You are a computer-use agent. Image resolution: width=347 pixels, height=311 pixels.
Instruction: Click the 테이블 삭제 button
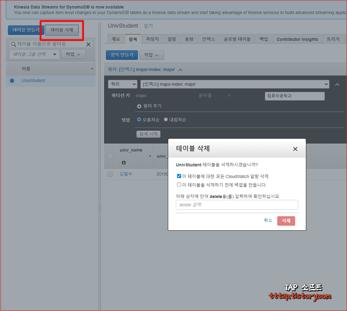62,30
